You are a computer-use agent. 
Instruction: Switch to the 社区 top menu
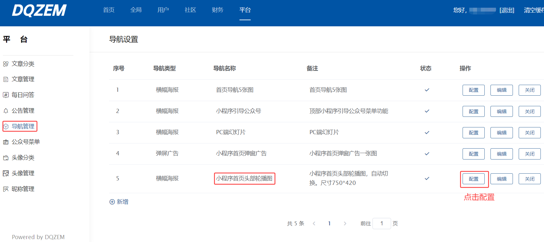tap(190, 10)
